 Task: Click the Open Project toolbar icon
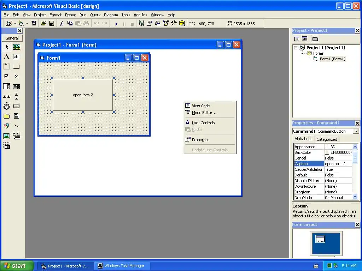(x=43, y=24)
